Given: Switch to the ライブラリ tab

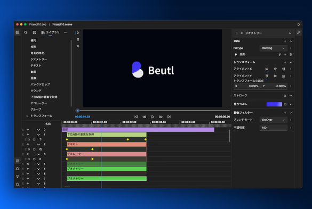Looking at the screenshot, I should (x=50, y=32).
